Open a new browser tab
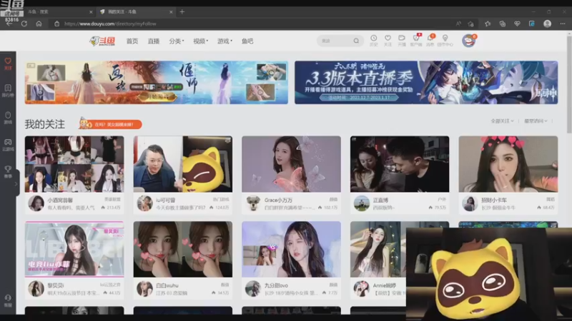This screenshot has width=572, height=321. 182,11
